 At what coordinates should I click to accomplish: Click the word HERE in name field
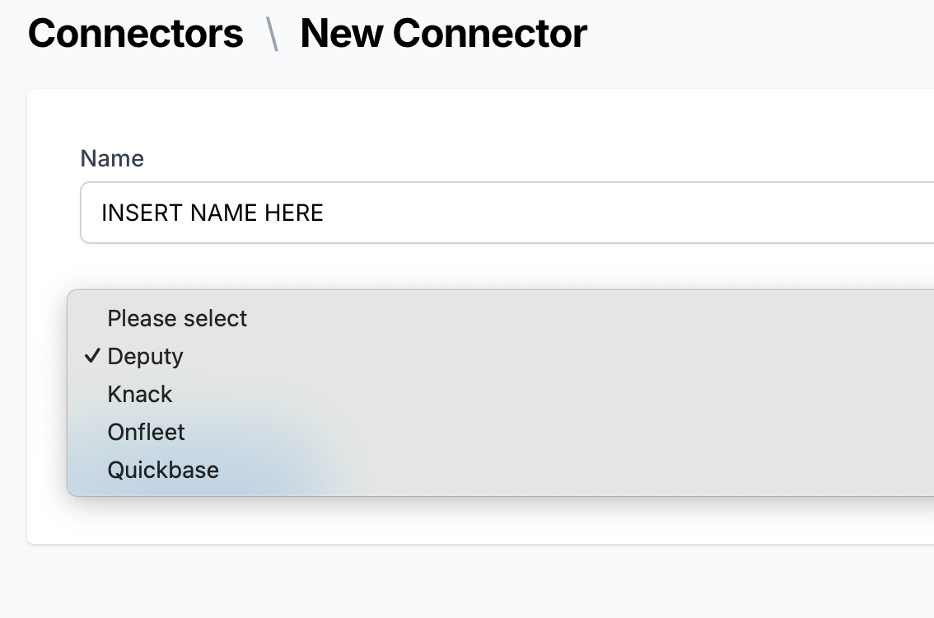click(x=294, y=213)
